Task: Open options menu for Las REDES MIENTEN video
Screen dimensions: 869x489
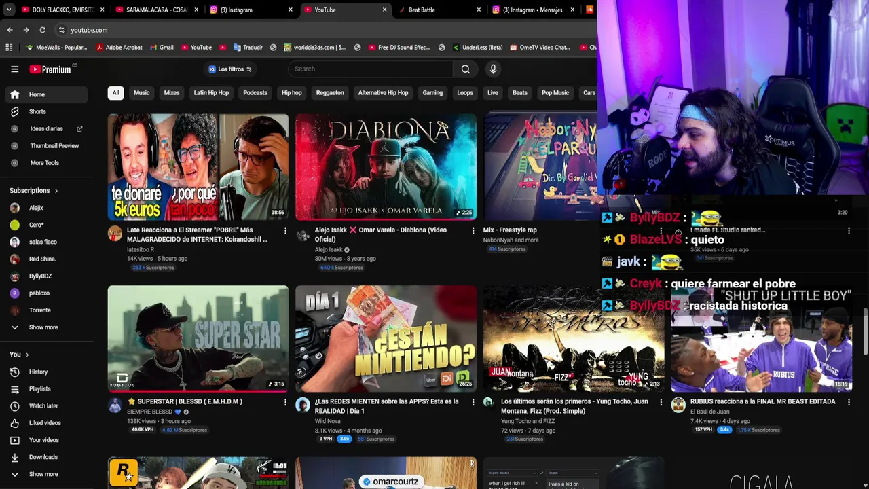Action: click(473, 402)
